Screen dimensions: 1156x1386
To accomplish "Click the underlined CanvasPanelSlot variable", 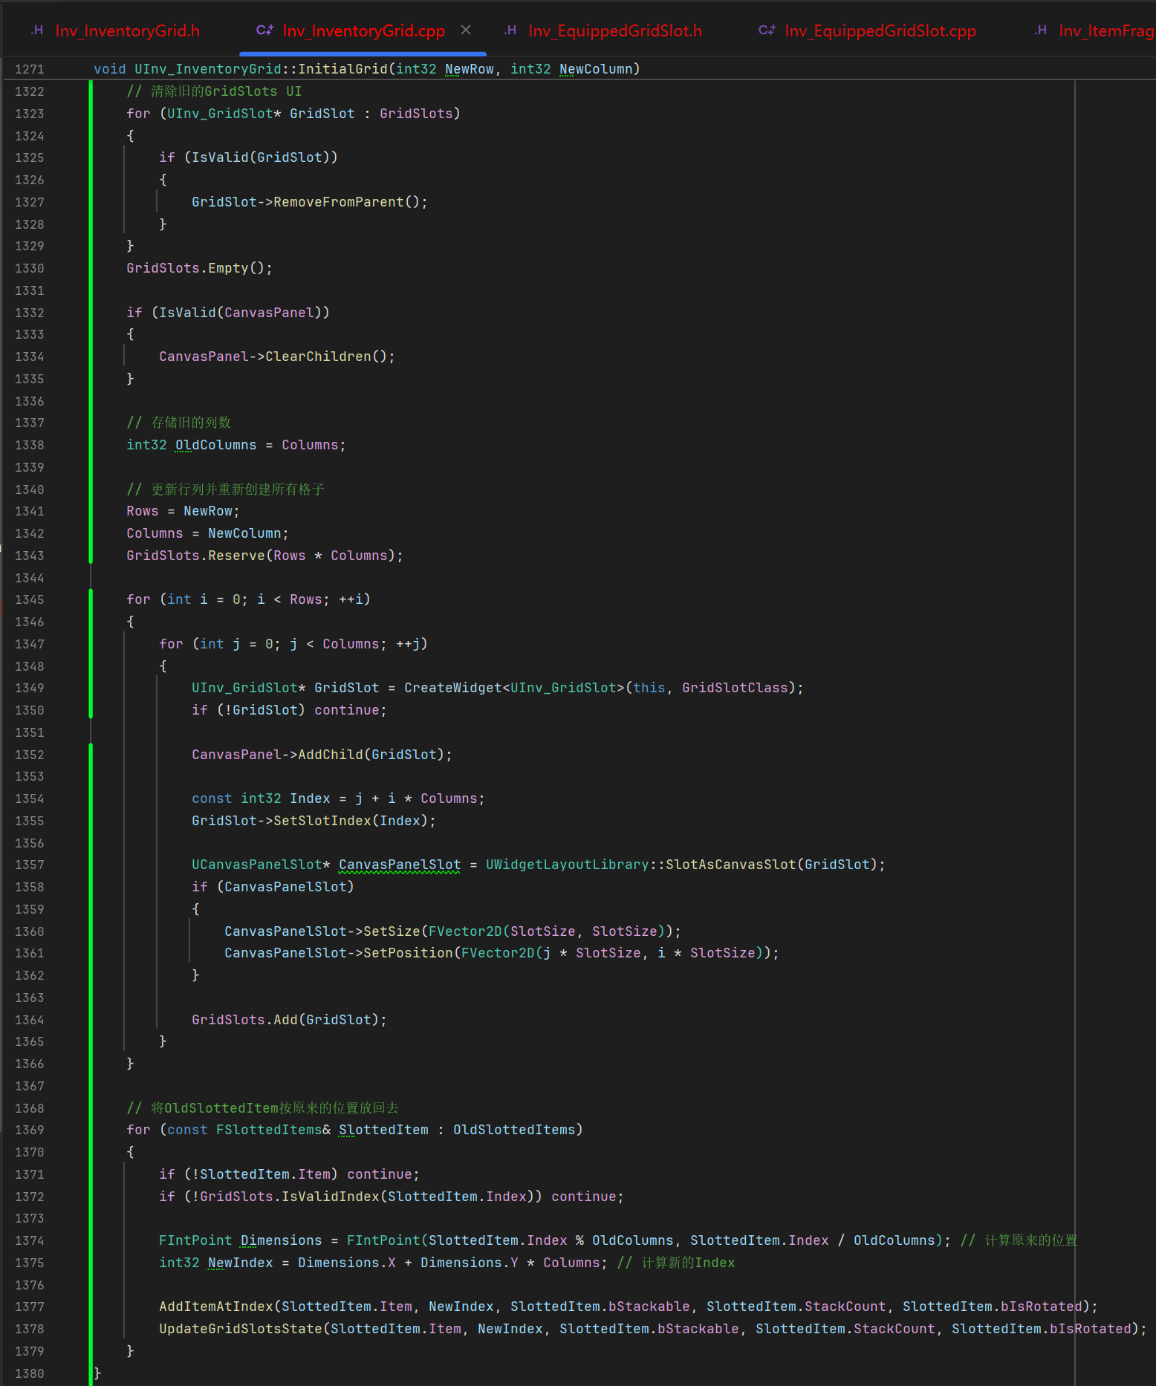I will click(x=400, y=865).
